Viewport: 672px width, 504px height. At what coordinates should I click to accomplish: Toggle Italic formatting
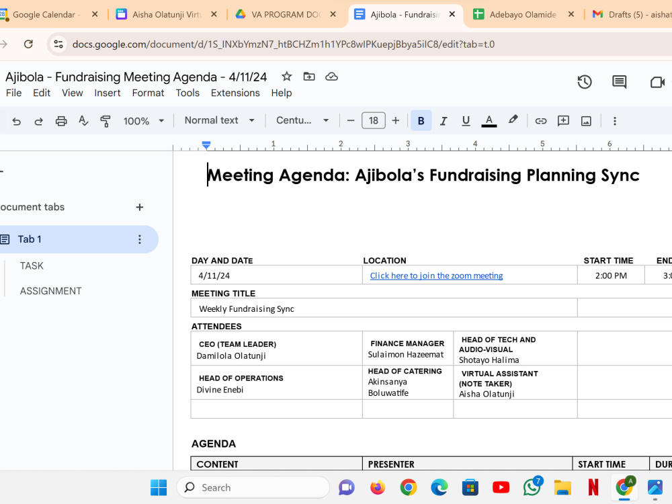tap(444, 121)
